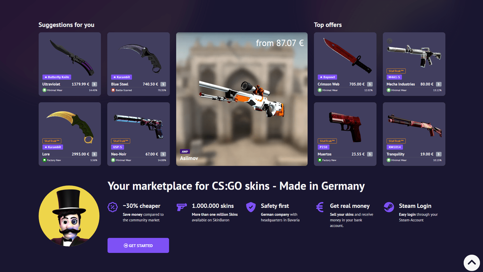
Task: Select the Butterfly Knife tag
Action: pos(57,77)
